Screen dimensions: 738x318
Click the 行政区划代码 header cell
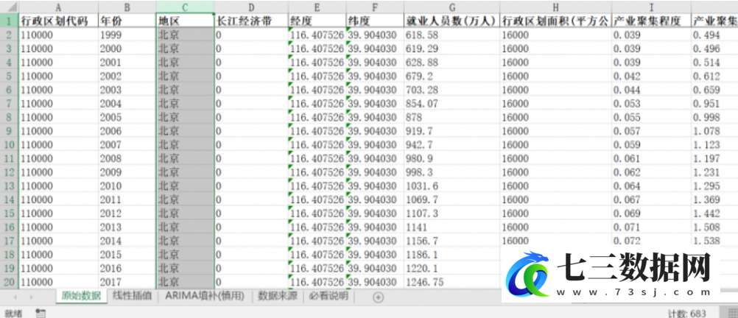click(58, 21)
